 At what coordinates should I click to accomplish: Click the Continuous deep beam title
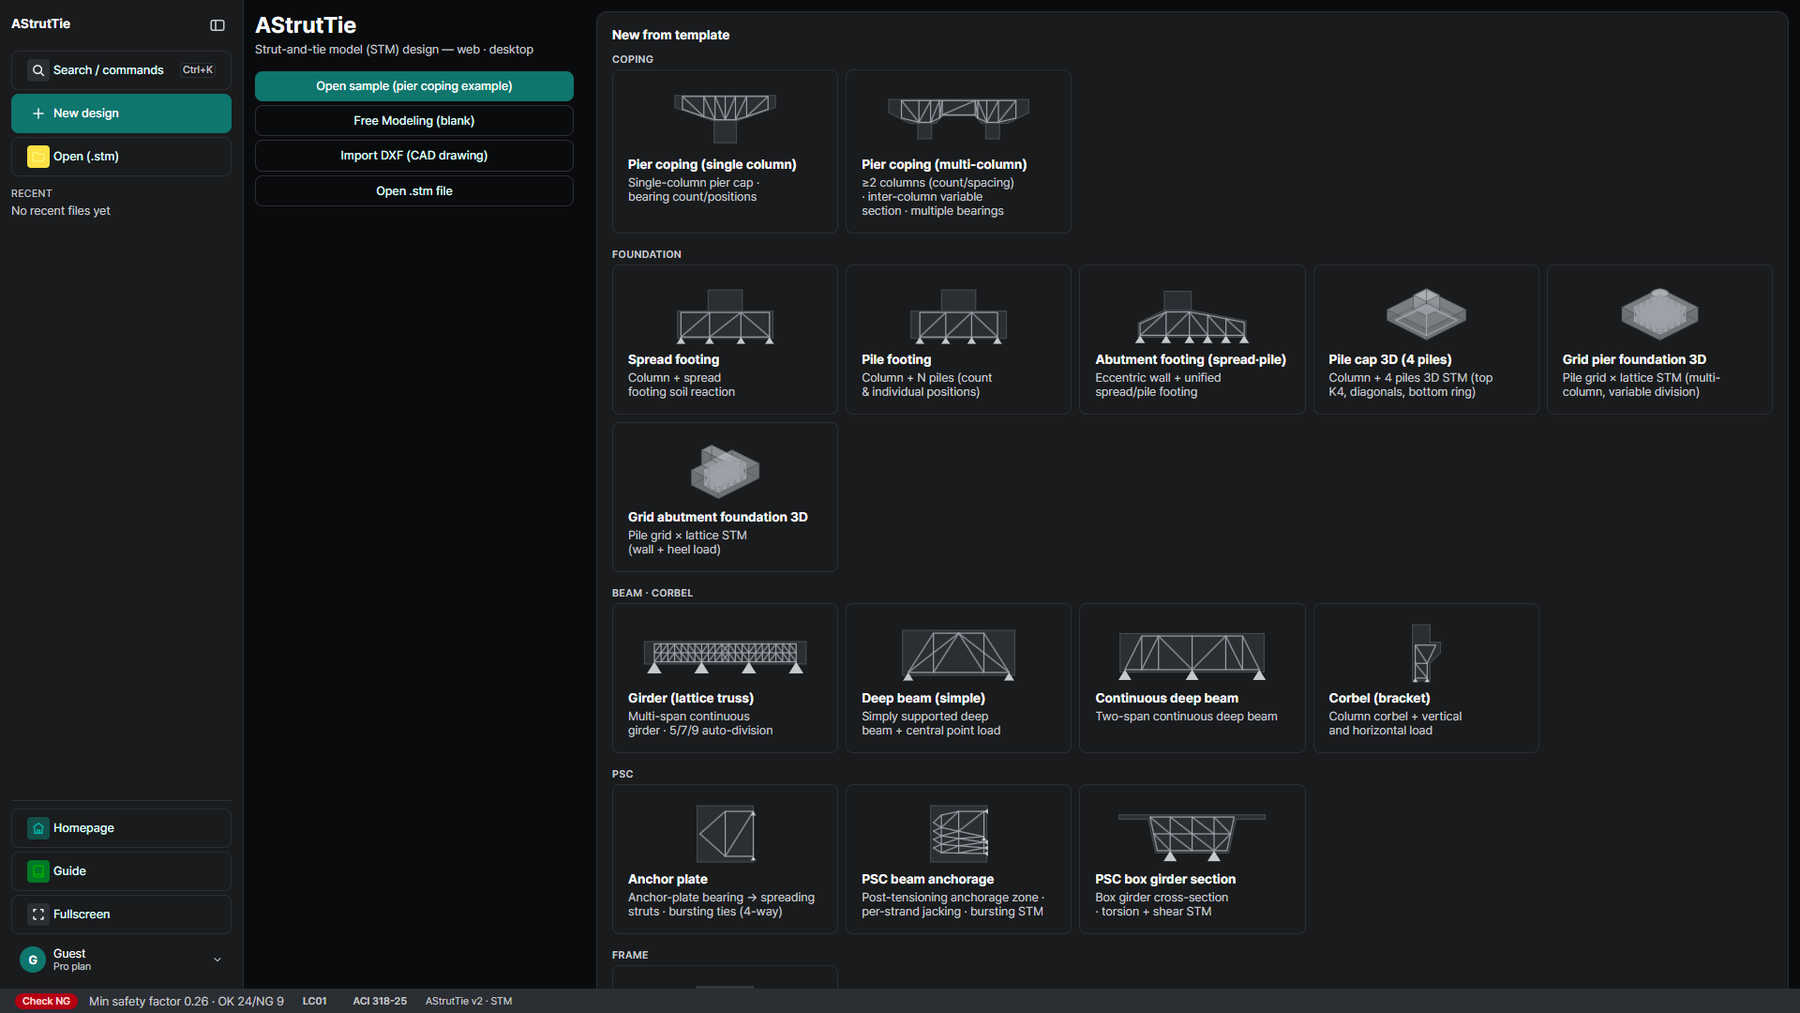[x=1167, y=698]
